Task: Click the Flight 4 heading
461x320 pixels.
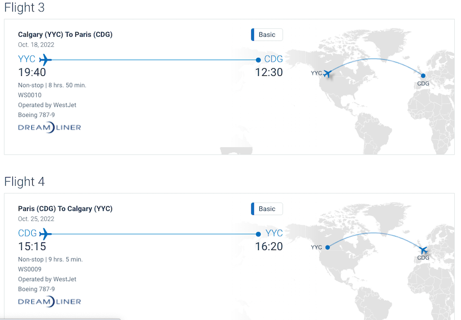Action: coord(24,182)
